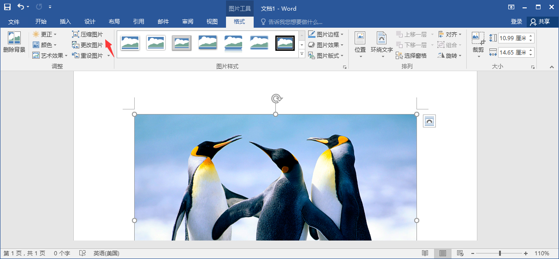This screenshot has height=259, width=559.
Task: Toggle Print Layout view in status bar
Action: coord(442,253)
